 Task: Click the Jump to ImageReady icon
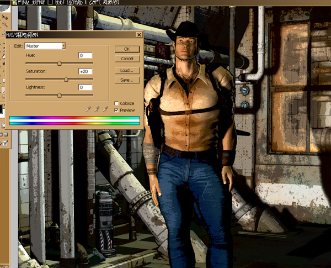coord(4,143)
